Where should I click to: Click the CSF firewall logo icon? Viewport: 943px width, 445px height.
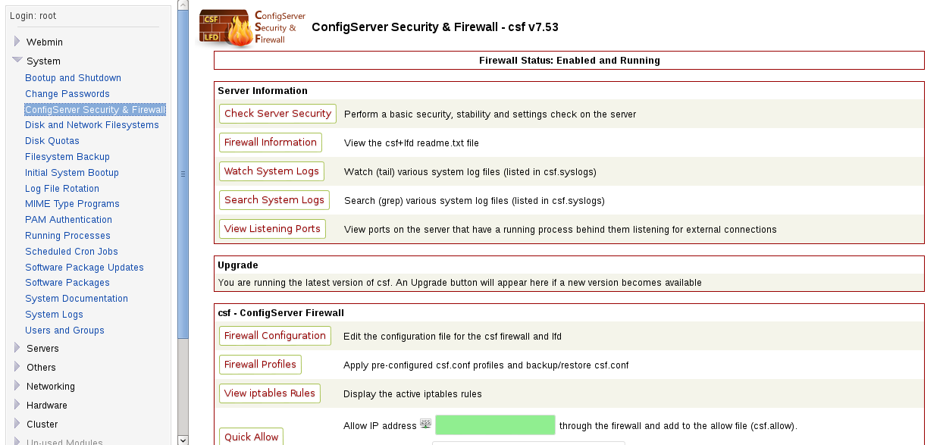226,28
